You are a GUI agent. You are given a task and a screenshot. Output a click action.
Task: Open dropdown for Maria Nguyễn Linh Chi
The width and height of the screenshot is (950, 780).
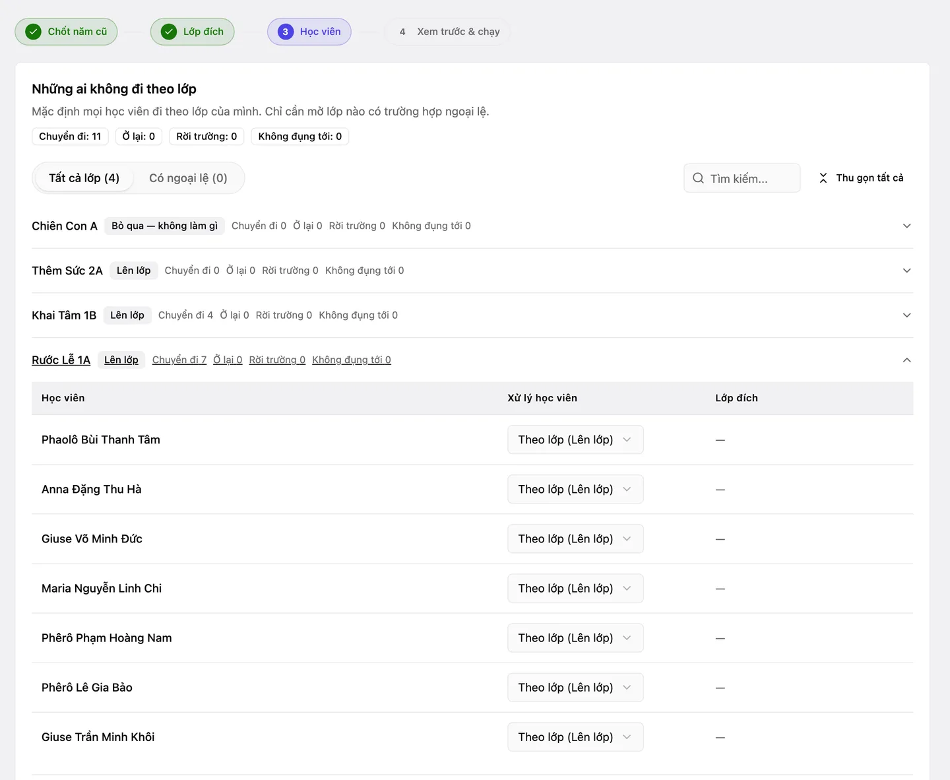(x=575, y=588)
